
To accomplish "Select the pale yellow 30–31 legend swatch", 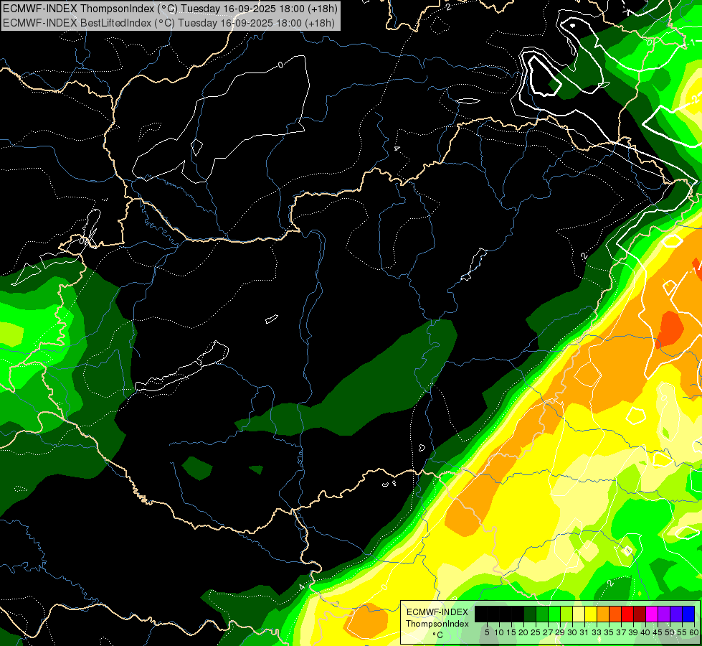I will [x=579, y=614].
